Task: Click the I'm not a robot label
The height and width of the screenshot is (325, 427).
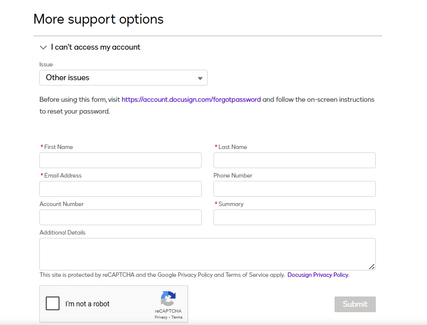Action: point(88,304)
